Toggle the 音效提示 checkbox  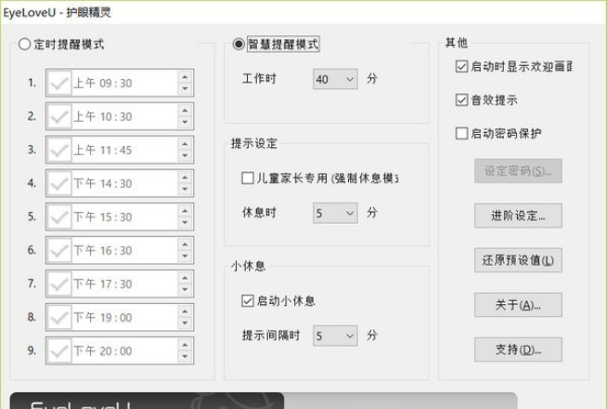click(461, 99)
